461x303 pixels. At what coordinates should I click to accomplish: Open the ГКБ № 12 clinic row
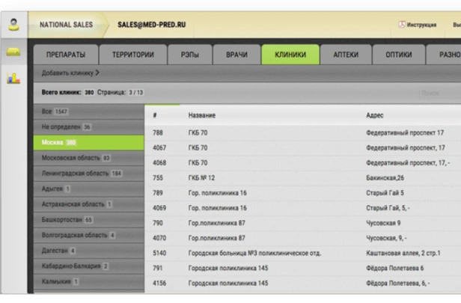coord(202,178)
